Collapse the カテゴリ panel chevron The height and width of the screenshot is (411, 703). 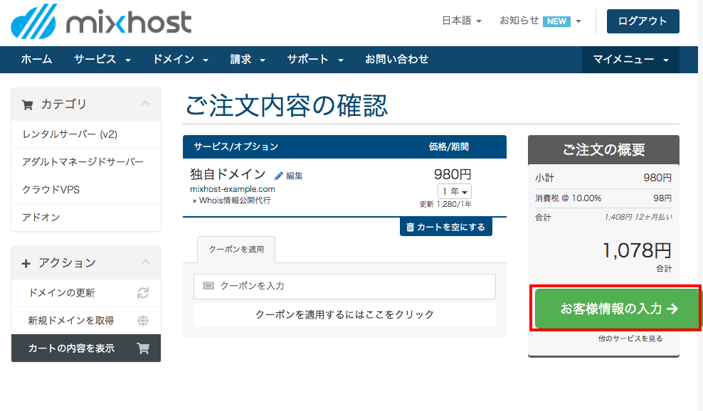point(146,104)
